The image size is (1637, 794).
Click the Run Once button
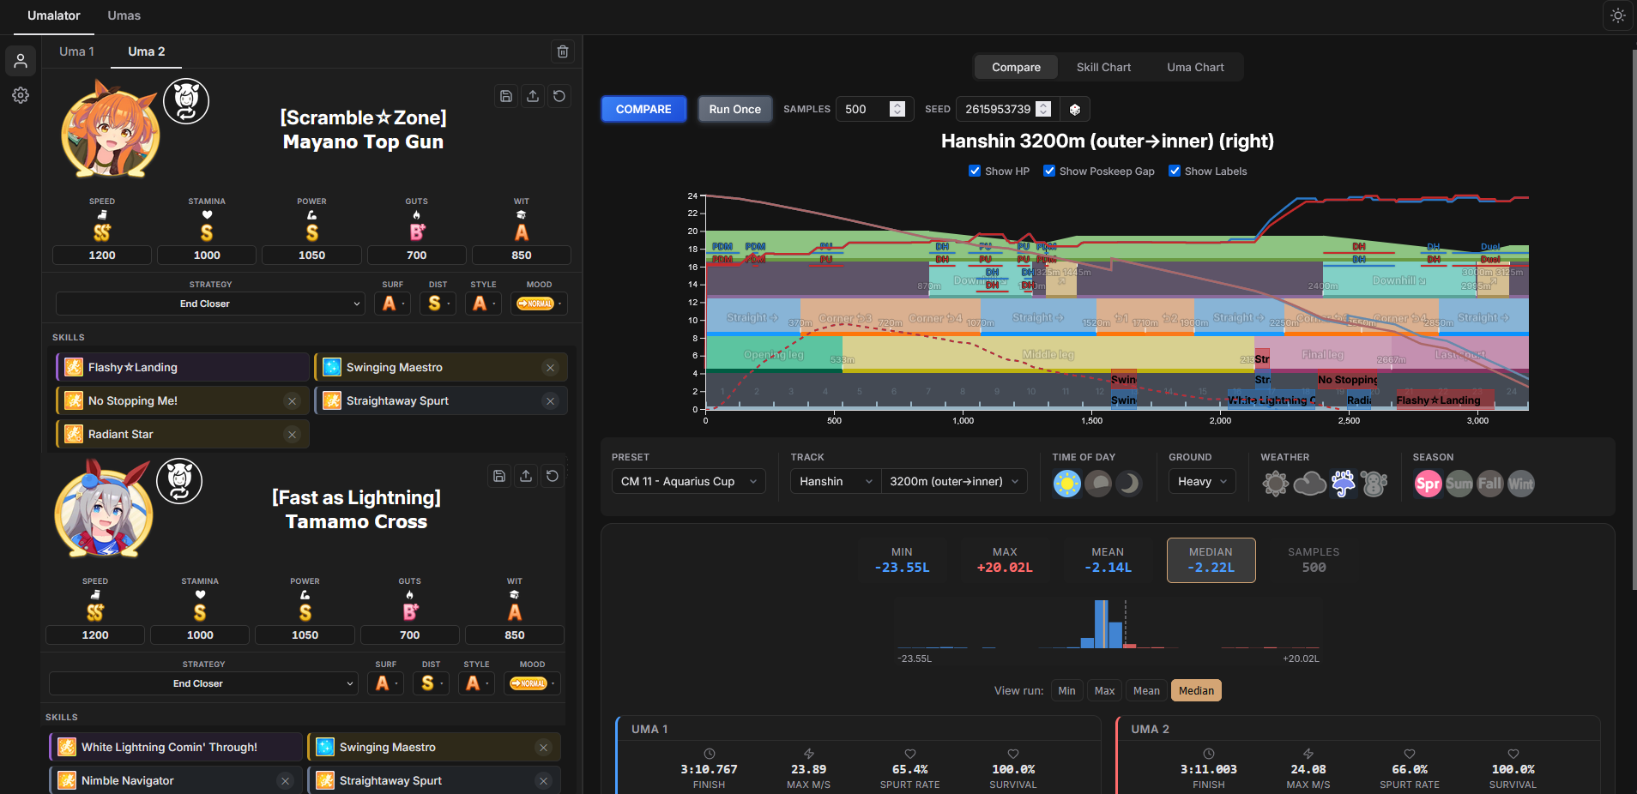735,109
